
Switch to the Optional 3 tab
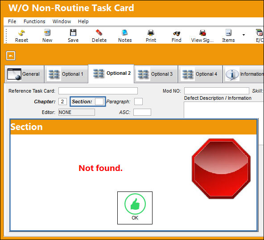[156, 74]
